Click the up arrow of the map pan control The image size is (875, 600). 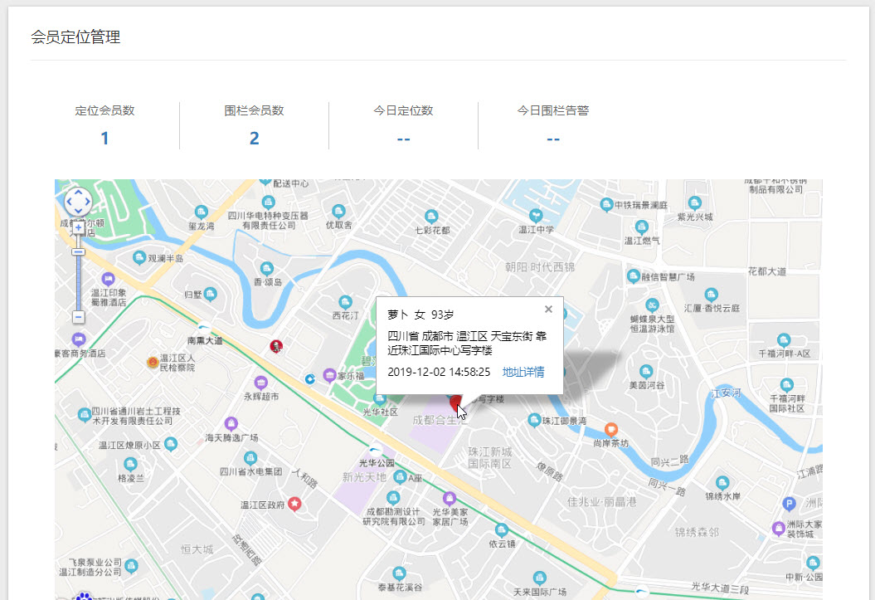[79, 193]
